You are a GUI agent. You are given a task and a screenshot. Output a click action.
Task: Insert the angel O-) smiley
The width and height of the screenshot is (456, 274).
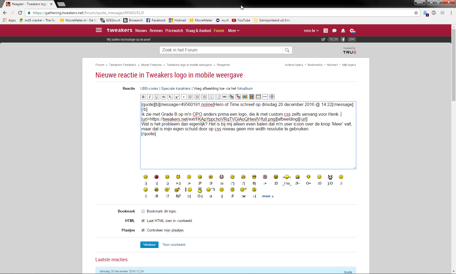coord(200,190)
